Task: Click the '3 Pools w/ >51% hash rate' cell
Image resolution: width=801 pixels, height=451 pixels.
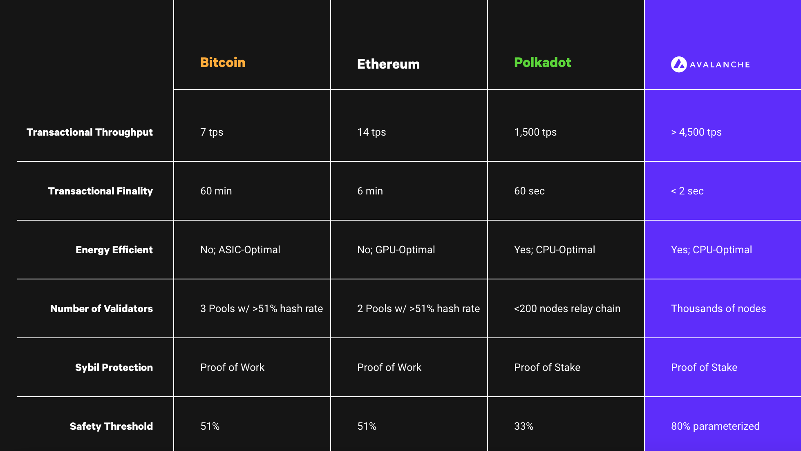Action: (x=262, y=308)
